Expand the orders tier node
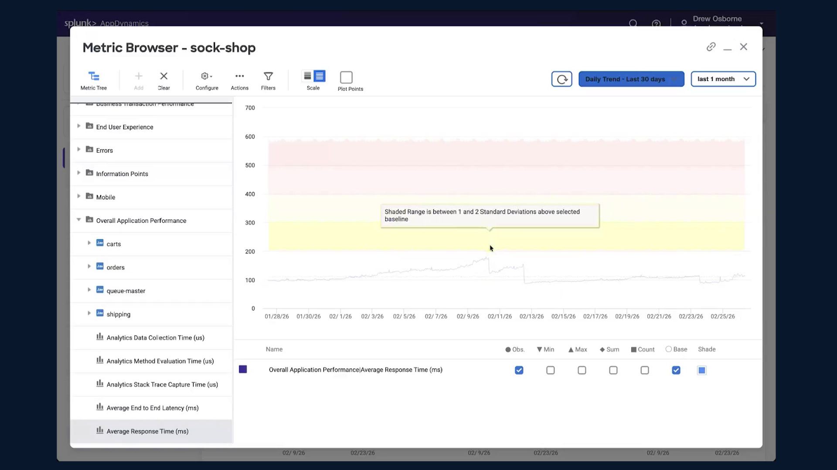 point(89,267)
